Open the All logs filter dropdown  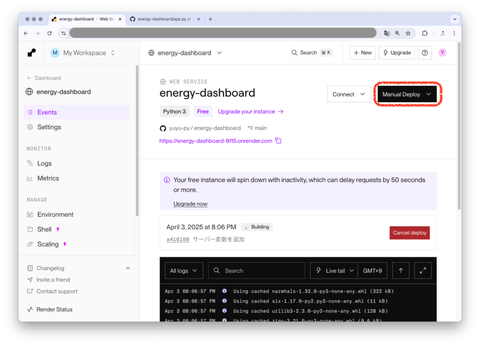point(184,271)
